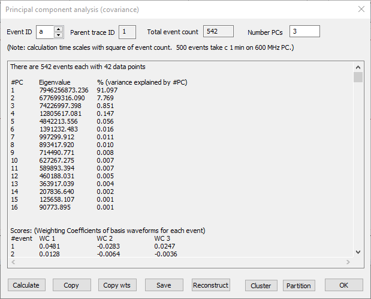Close the Principal component analysis dialog
371x299 pixels.
coord(361,9)
